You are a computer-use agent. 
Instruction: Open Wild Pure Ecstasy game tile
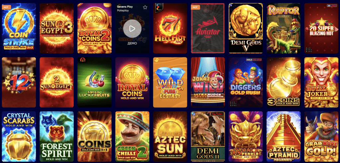(x=170, y=82)
